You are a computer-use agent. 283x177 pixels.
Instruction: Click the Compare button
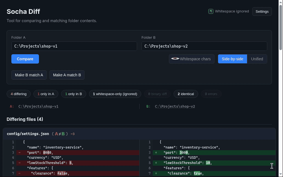coord(25,59)
